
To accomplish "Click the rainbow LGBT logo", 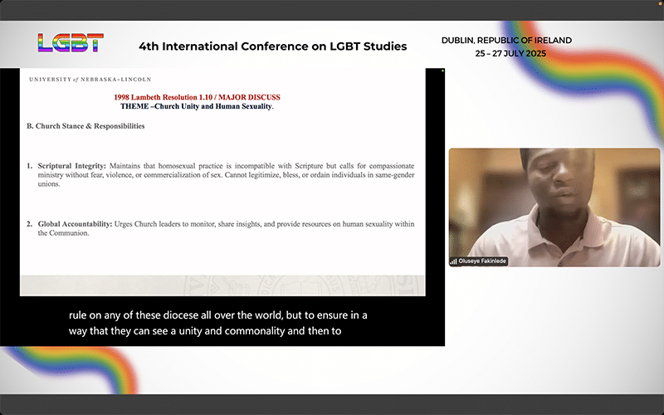I will click(71, 43).
